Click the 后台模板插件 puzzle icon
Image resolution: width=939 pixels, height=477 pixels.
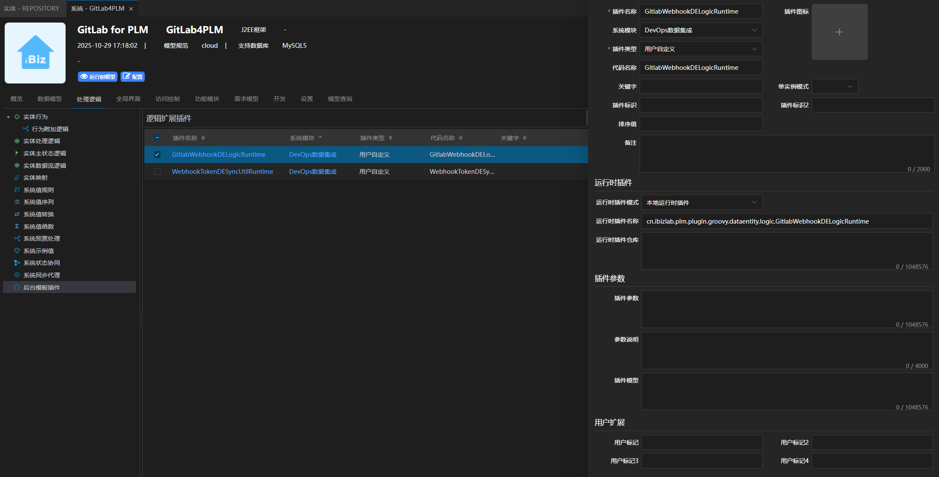17,287
